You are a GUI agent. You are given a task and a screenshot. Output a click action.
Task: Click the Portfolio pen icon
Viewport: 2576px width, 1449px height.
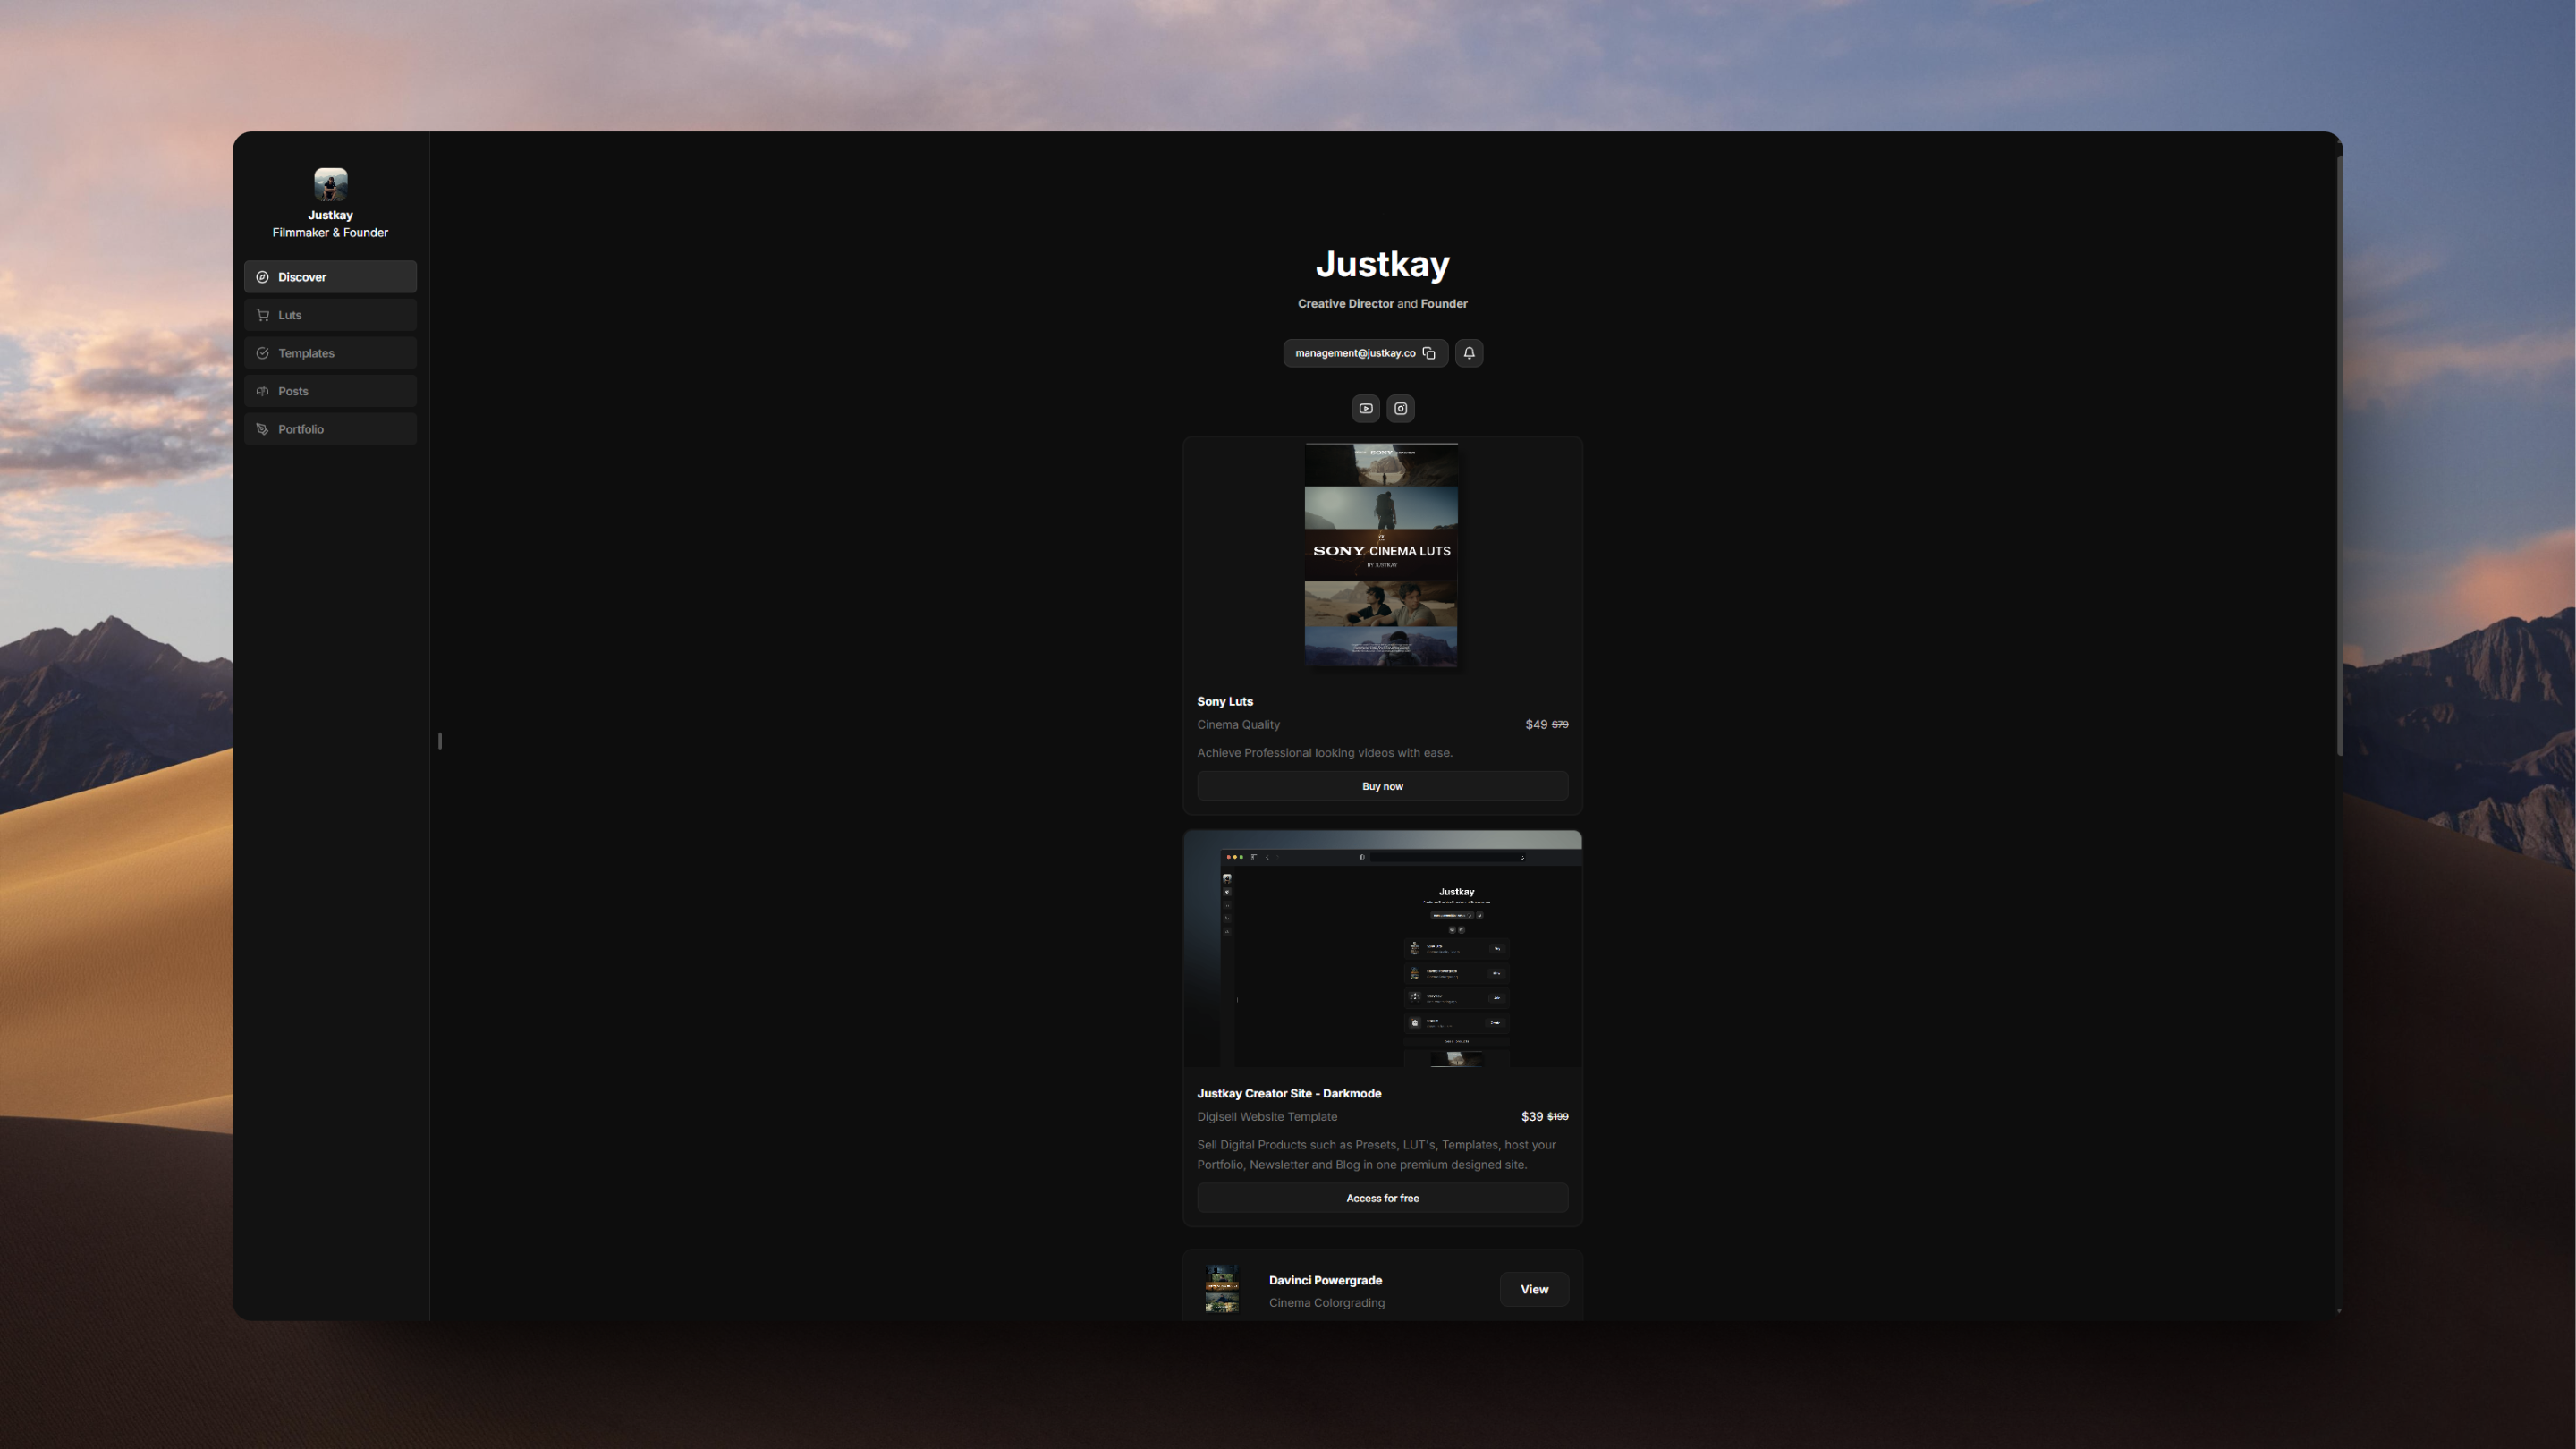(262, 429)
